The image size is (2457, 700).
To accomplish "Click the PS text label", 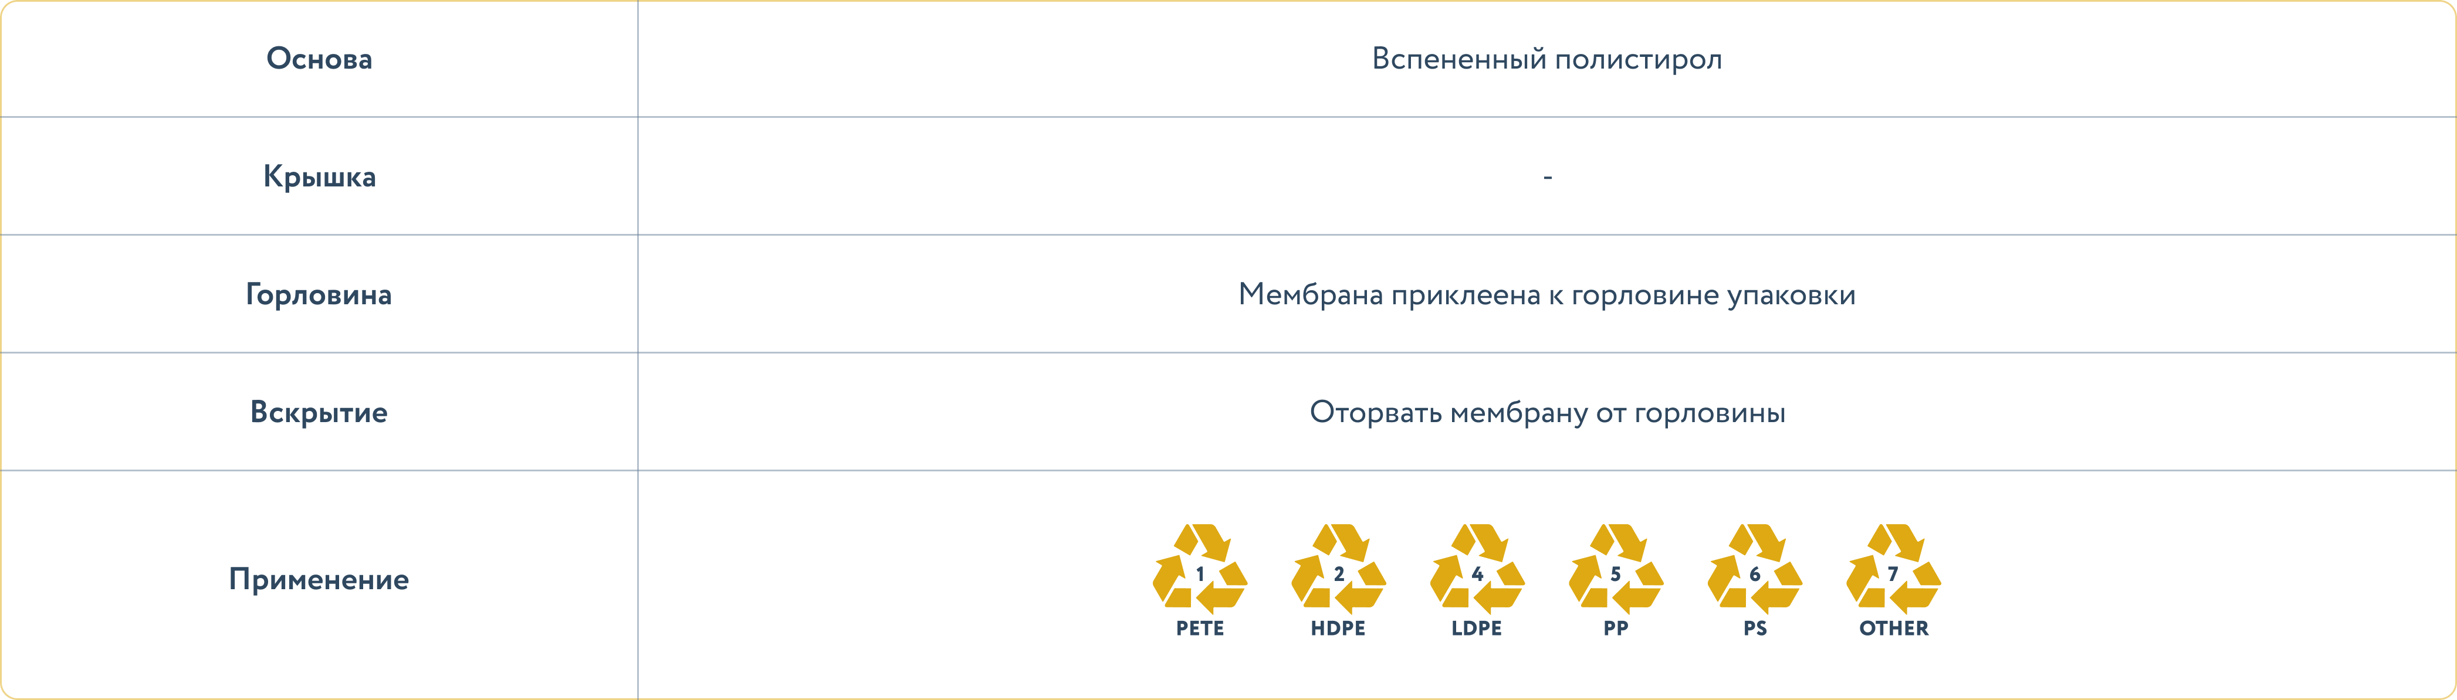I will point(1755,628).
